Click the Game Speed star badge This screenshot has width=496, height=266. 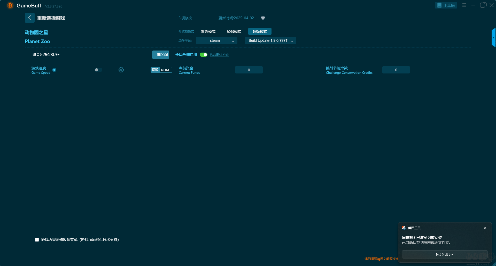pos(54,70)
